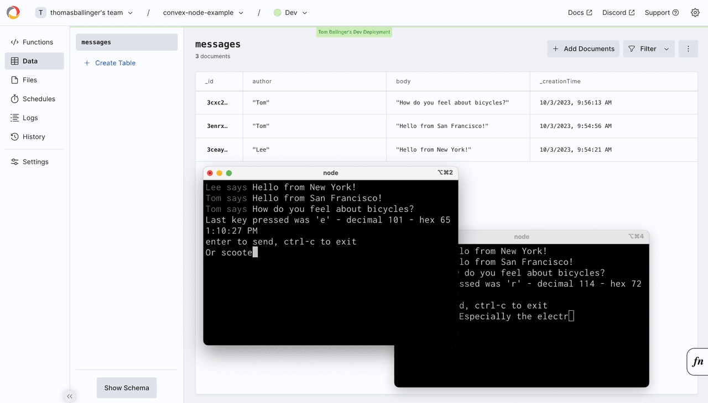Open the Docs external link
The width and height of the screenshot is (708, 403).
pyautogui.click(x=580, y=13)
